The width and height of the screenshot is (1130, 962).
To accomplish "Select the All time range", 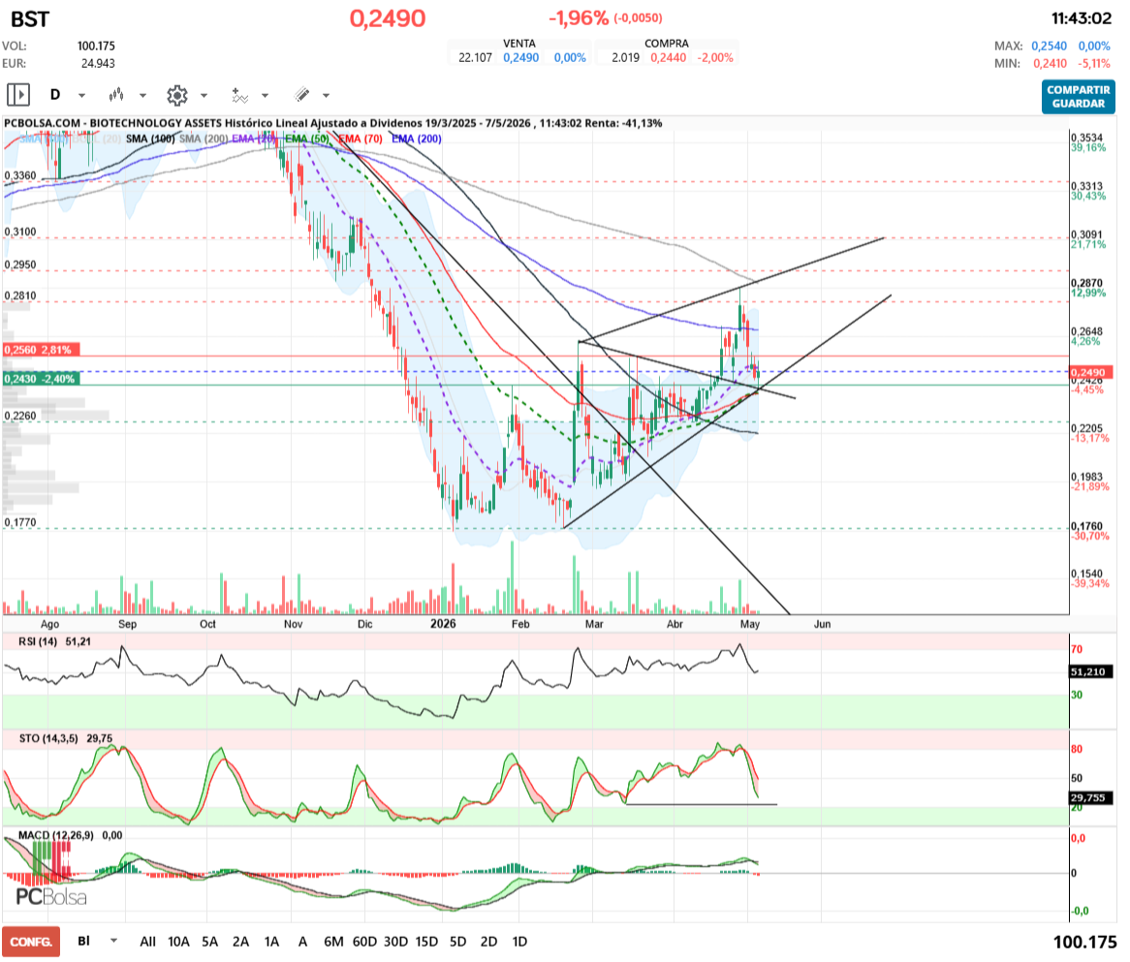I will pos(147,941).
